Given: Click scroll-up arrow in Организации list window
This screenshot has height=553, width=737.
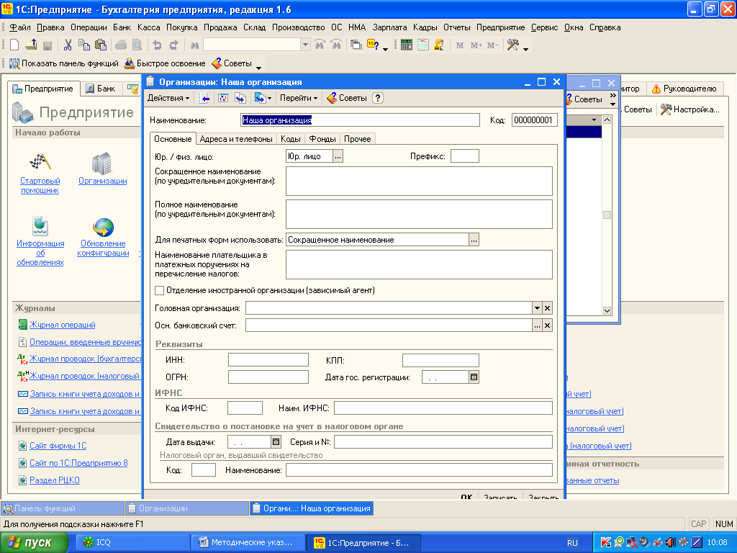Looking at the screenshot, I should [607, 120].
